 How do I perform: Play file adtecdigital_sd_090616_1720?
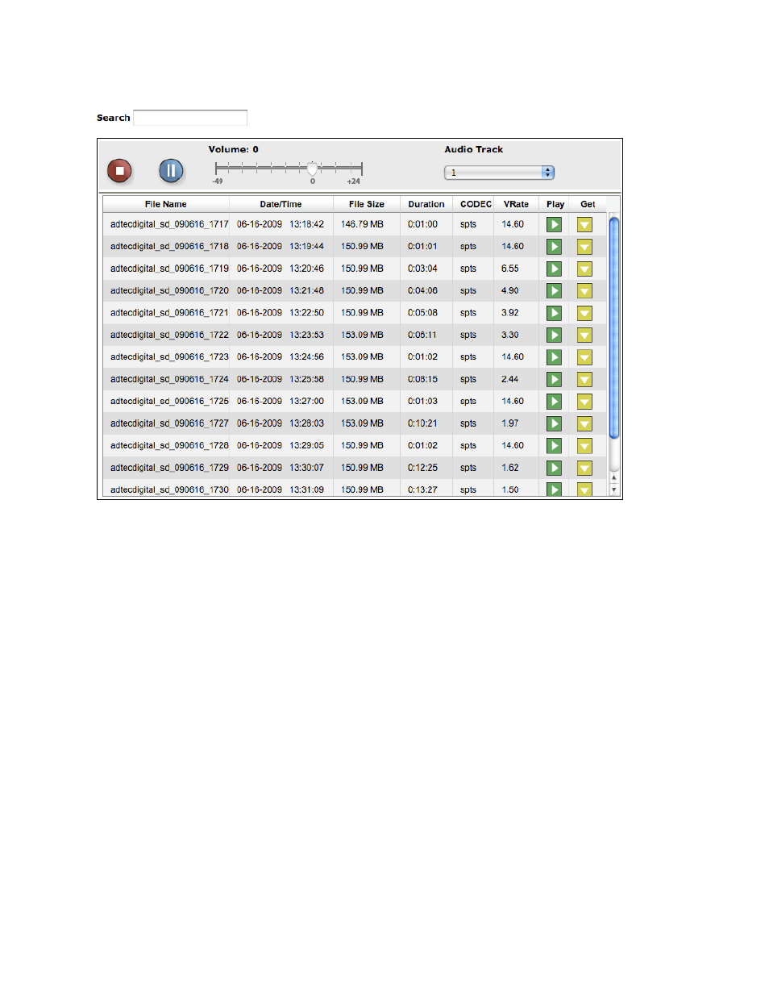click(555, 291)
